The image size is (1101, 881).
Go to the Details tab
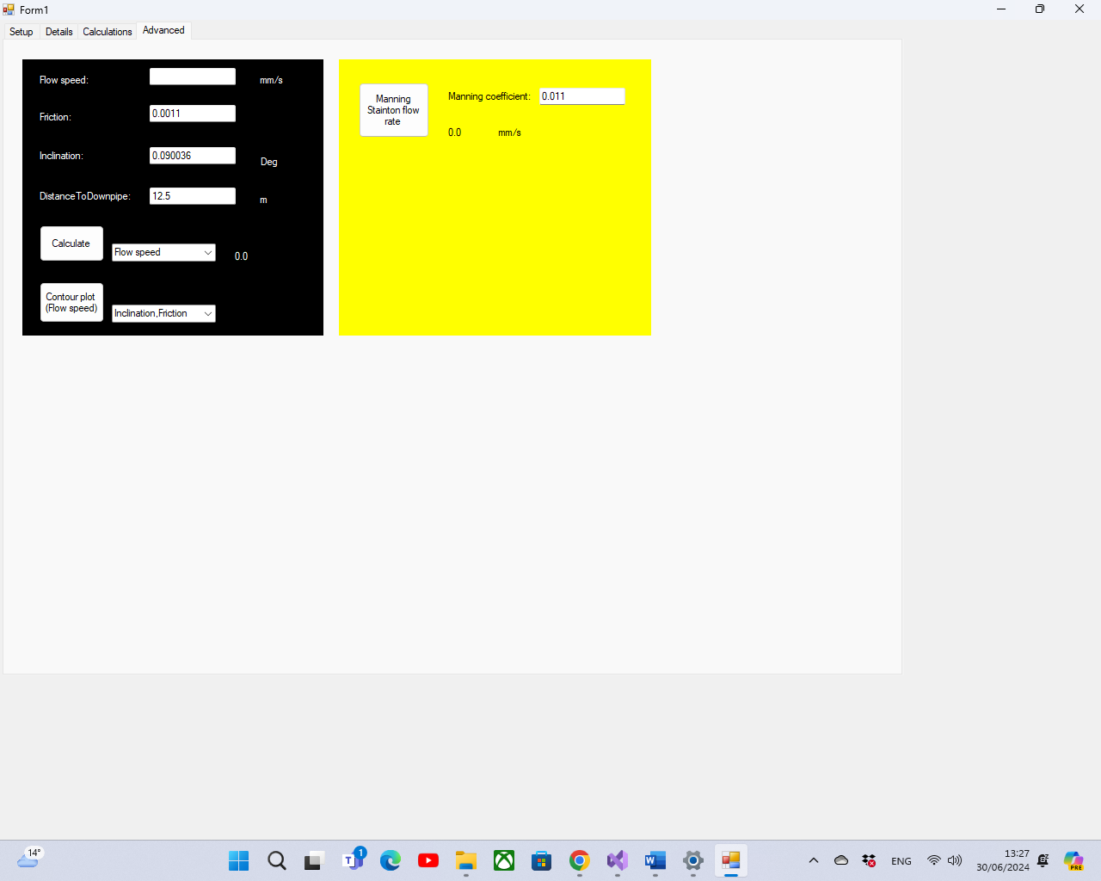(59, 32)
